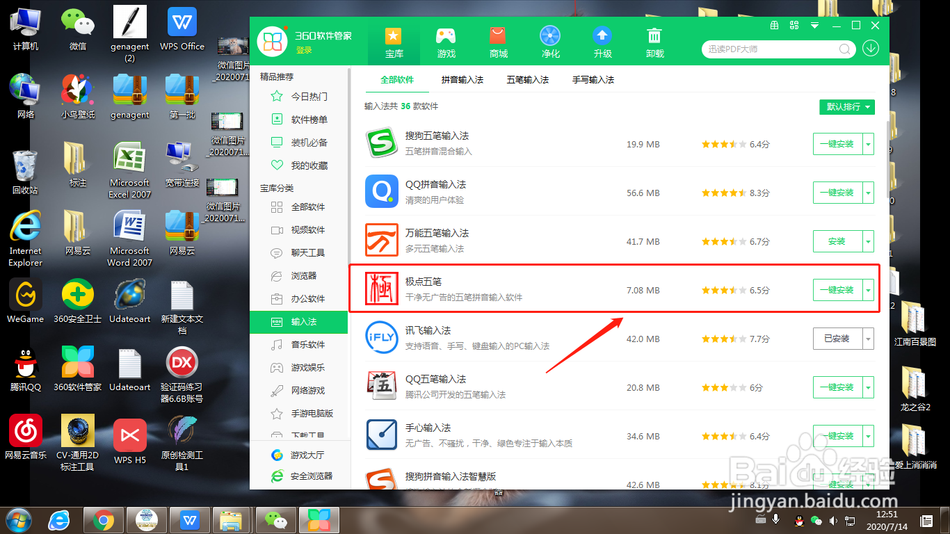Image resolution: width=950 pixels, height=534 pixels.
Task: Open the WPS Office desktop icon
Action: [x=182, y=29]
